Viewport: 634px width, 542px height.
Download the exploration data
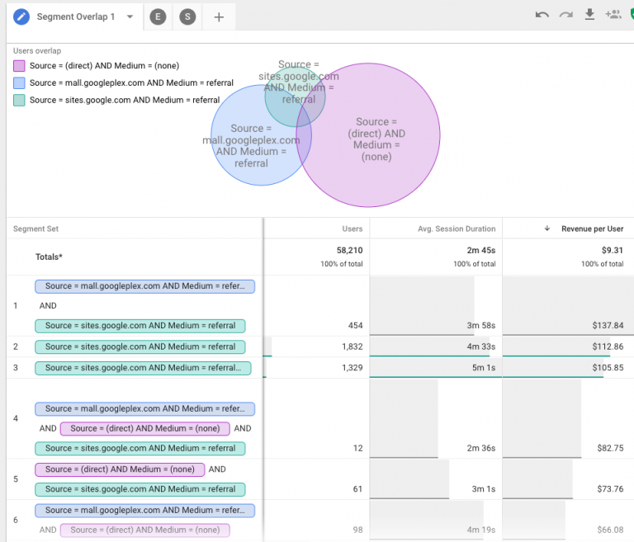589,15
